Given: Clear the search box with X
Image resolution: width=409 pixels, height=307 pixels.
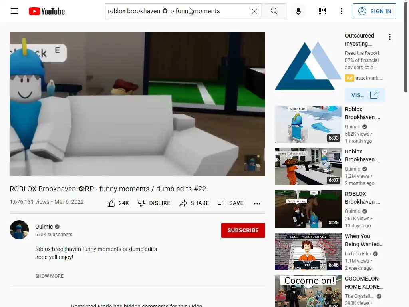Looking at the screenshot, I should coord(254,11).
